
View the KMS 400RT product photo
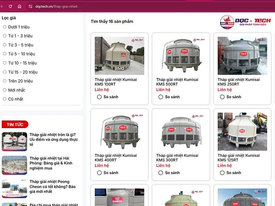[x=119, y=132]
